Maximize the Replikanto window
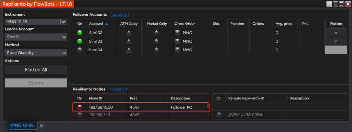Screen dimensions: 352x132 coord(342,4)
